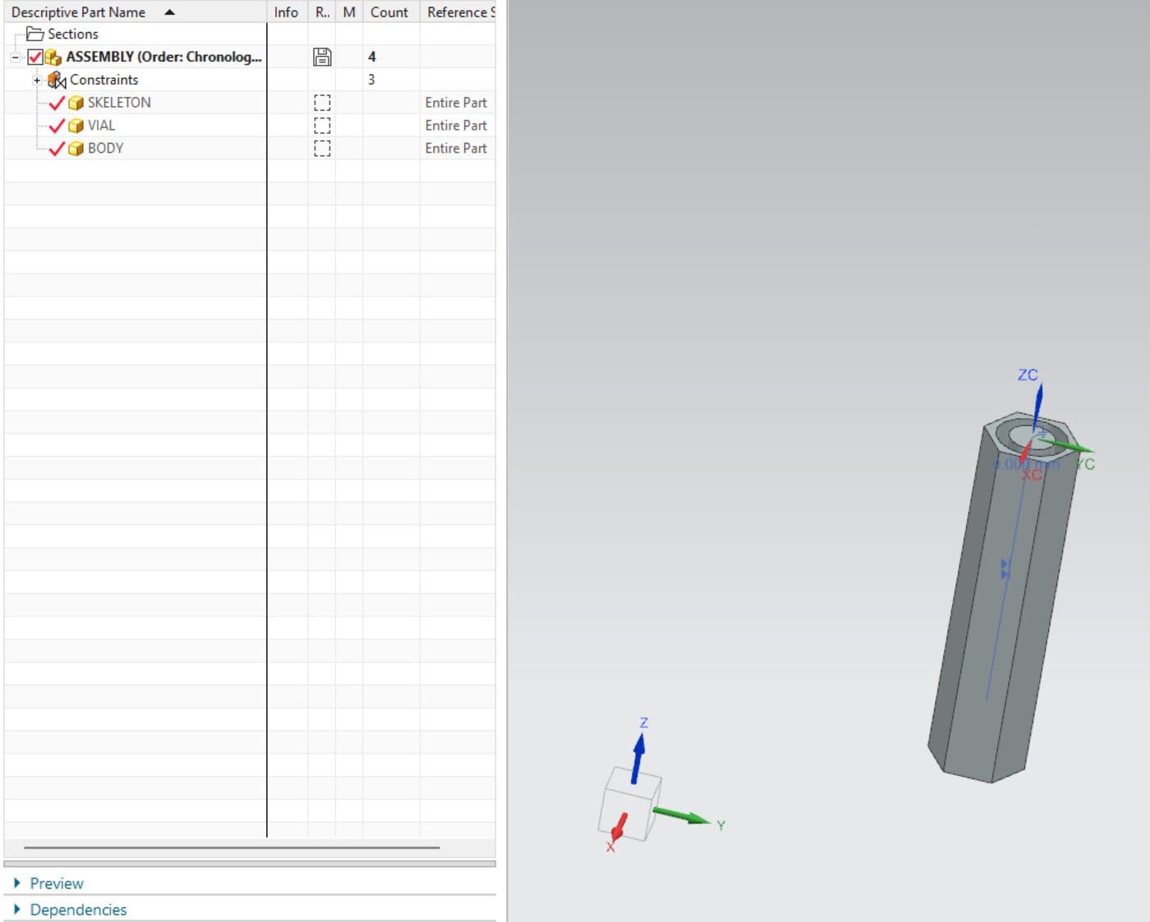Select the VIAL component label
Image resolution: width=1150 pixels, height=922 pixels.
click(101, 126)
